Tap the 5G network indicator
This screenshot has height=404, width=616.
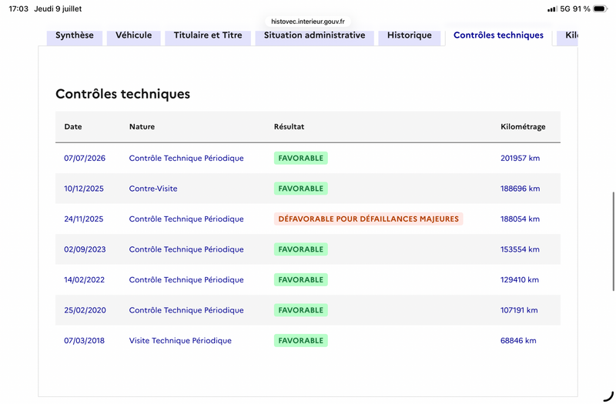565,8
